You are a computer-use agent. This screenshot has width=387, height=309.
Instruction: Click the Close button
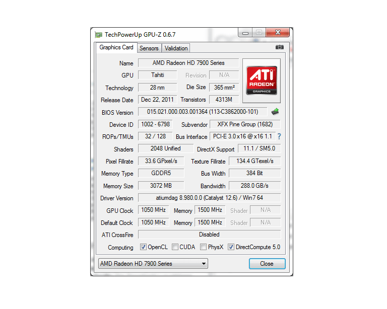click(267, 264)
